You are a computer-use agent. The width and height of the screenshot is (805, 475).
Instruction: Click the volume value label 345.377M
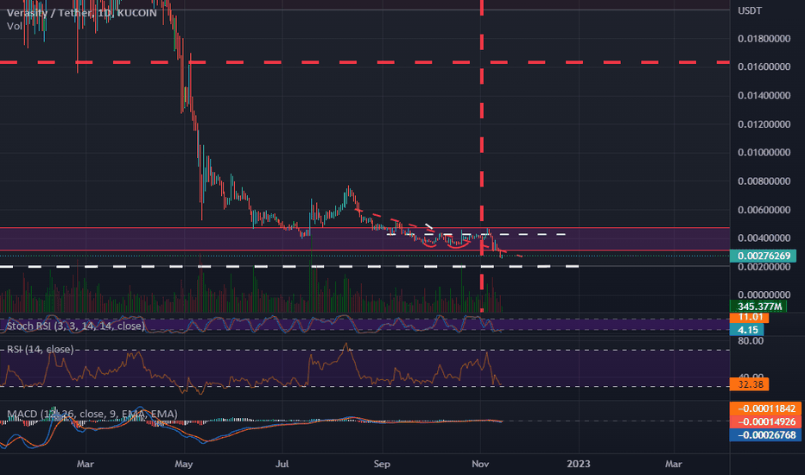[758, 307]
